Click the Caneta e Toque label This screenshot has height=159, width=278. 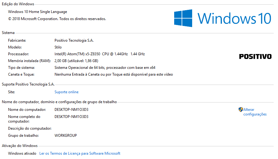pos(21,74)
